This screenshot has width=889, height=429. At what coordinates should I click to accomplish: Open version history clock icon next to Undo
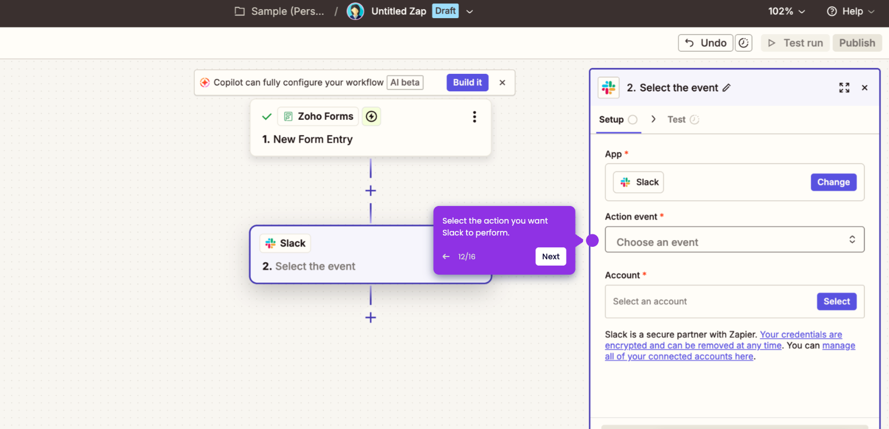click(x=744, y=43)
